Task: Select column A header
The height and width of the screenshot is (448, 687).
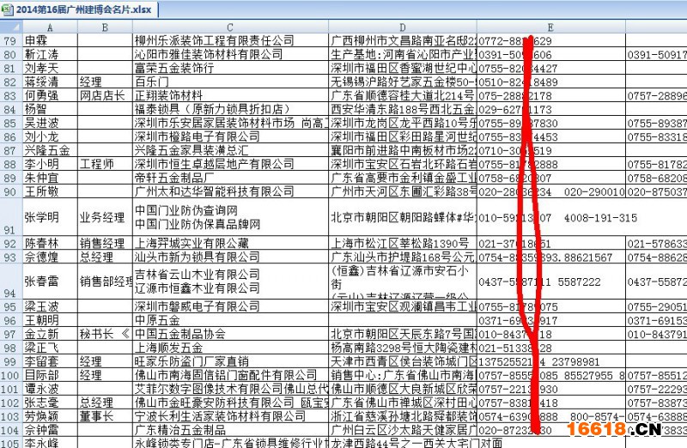Action: pos(50,27)
